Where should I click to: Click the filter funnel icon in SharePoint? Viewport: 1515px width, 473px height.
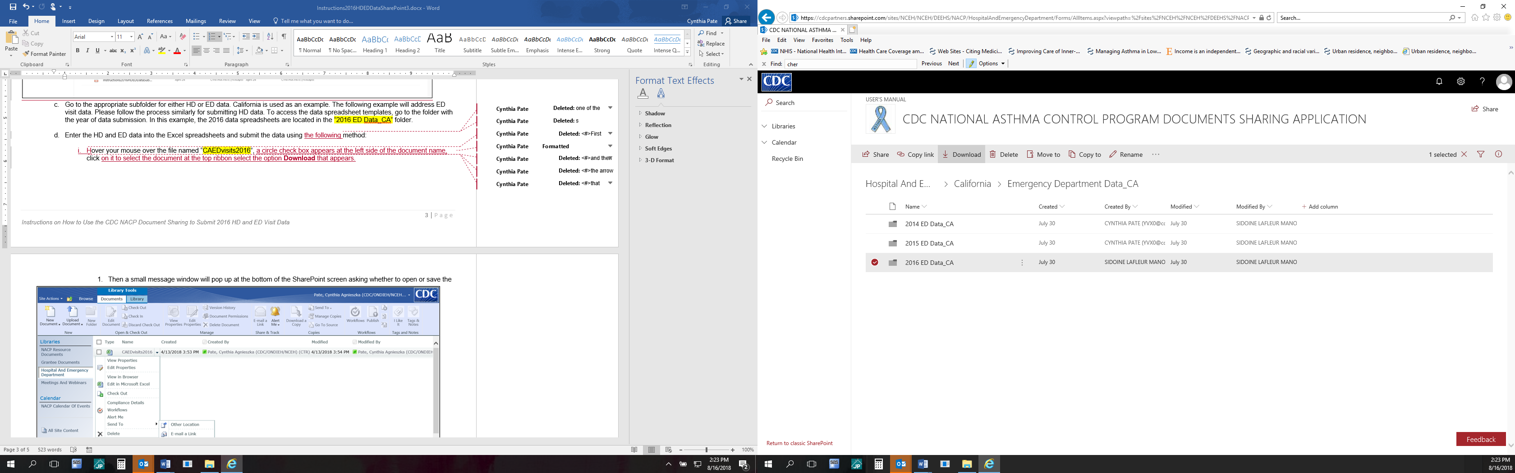coord(1480,155)
